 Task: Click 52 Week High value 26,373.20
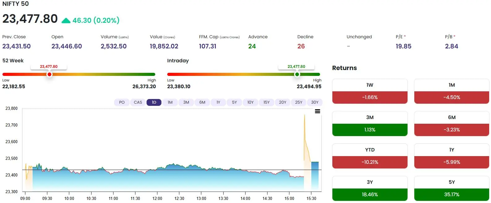point(144,87)
